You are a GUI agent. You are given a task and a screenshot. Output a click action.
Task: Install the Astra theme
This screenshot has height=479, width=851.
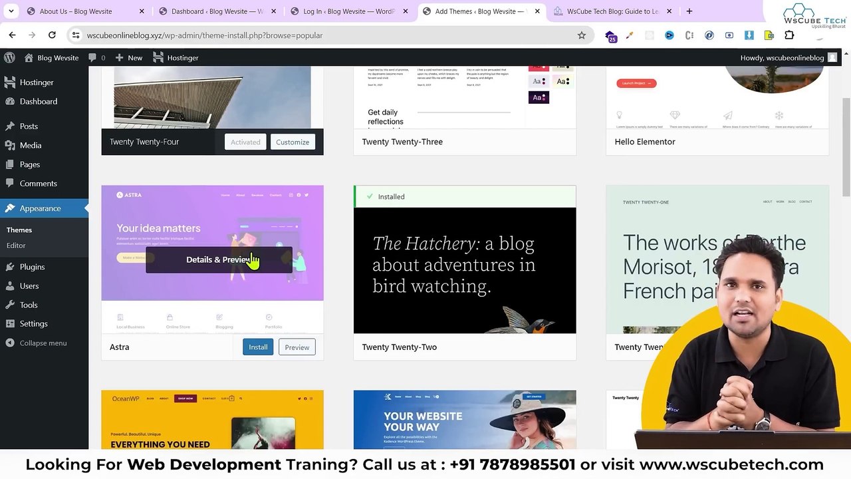(x=258, y=347)
